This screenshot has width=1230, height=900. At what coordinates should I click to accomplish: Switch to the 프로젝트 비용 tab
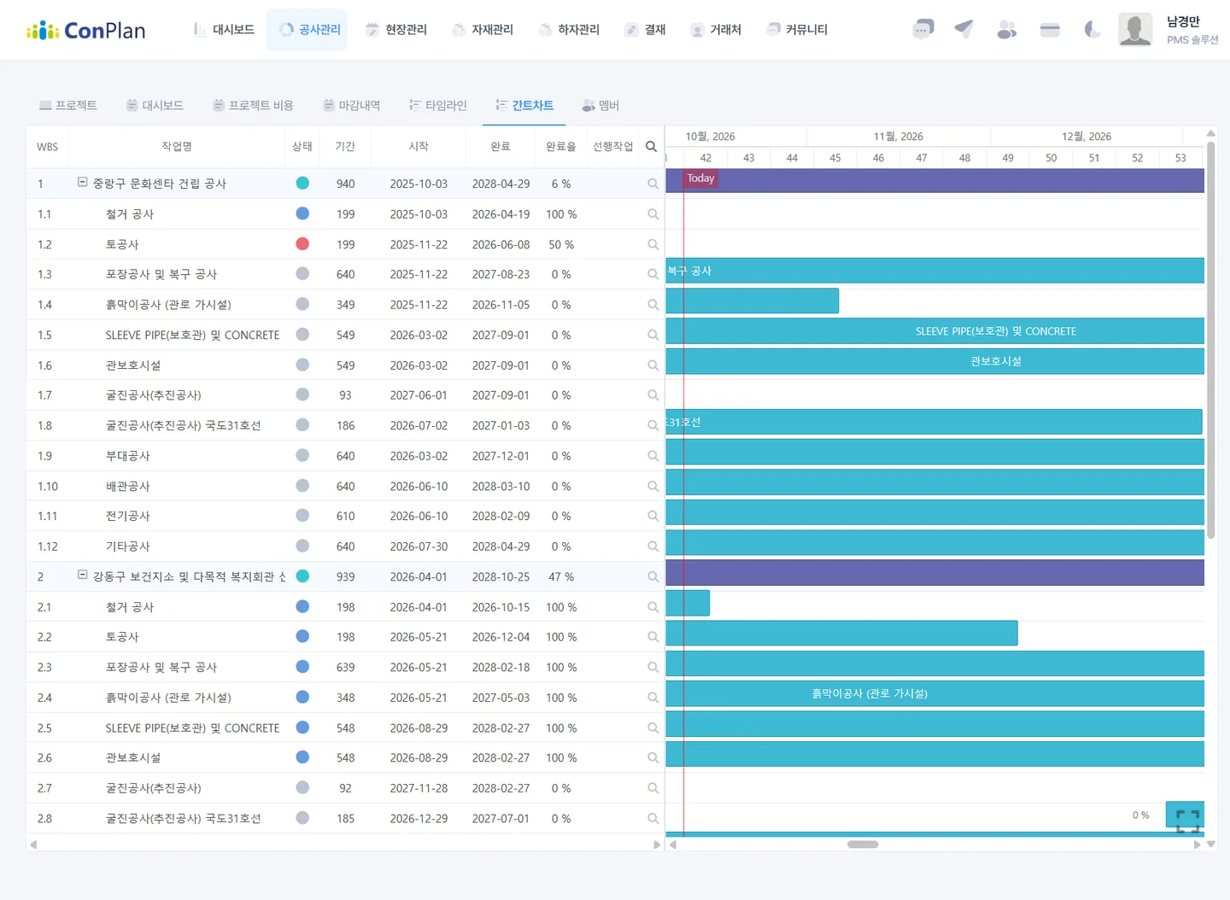[x=253, y=105]
